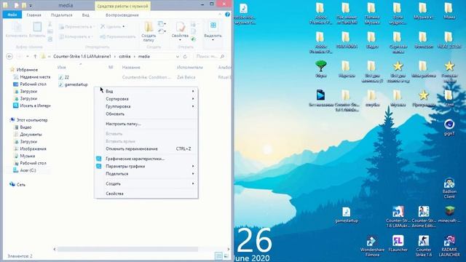The image size is (466, 262).
Task: Choose Настроить папку... in the context menu
Action: pyautogui.click(x=146, y=124)
